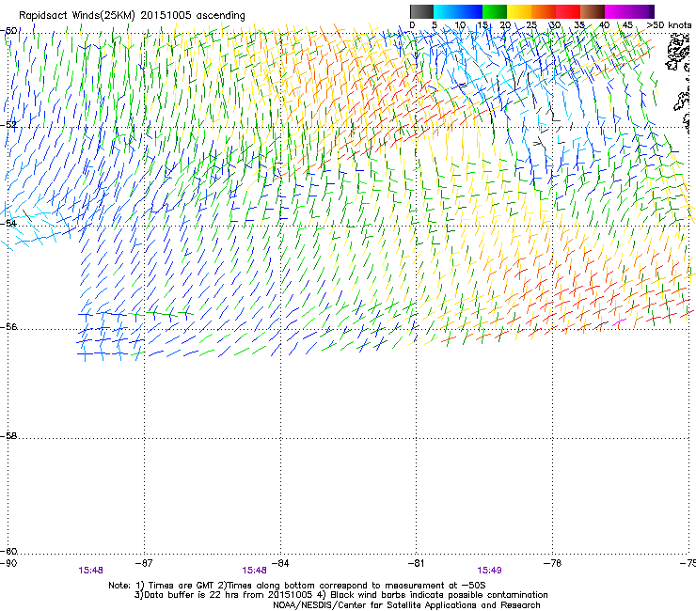Click the gray 0-5 knots color bar segment
696x611 pixels.
point(421,11)
